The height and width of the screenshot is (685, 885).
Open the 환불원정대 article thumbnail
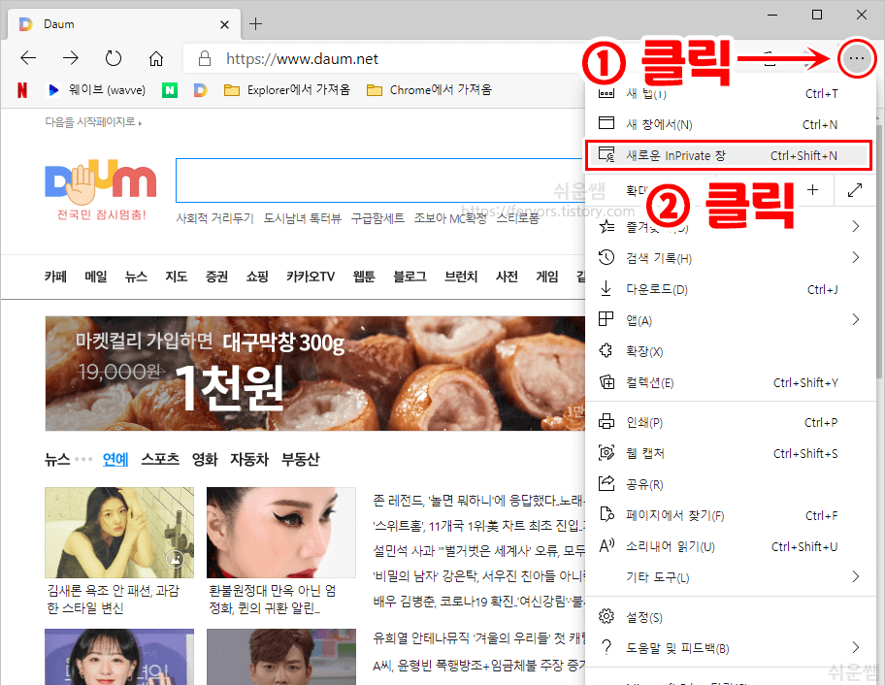pyautogui.click(x=281, y=532)
